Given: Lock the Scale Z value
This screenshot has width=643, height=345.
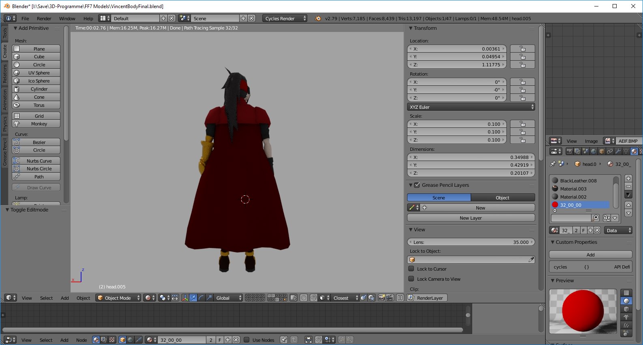Looking at the screenshot, I should click(522, 140).
